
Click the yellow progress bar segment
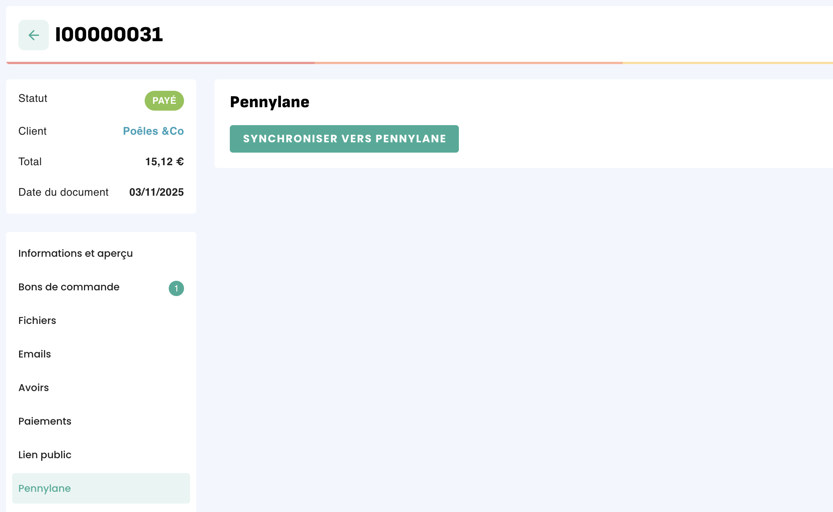728,63
